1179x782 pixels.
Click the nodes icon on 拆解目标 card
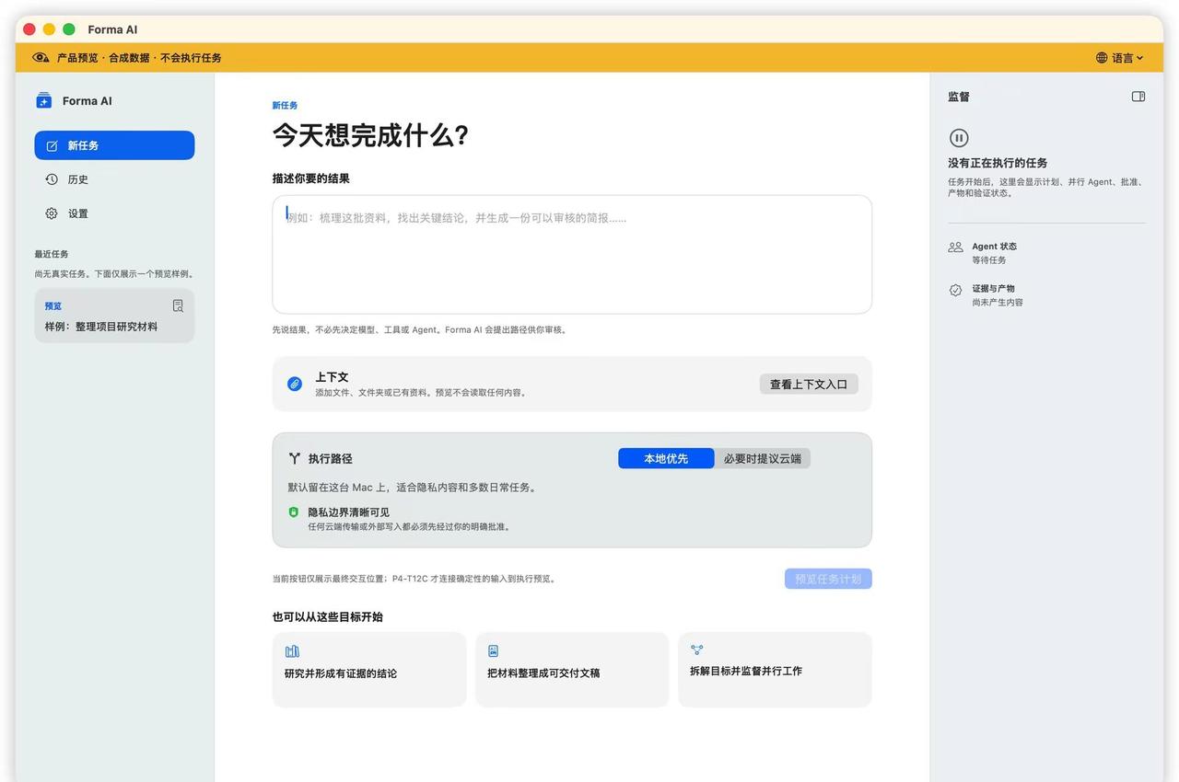coord(696,650)
